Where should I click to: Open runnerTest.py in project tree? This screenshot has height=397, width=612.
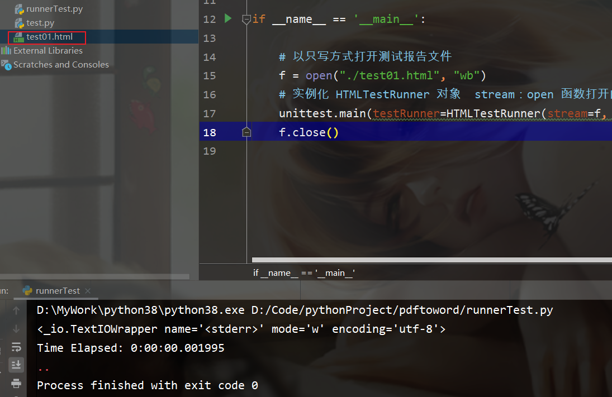(x=49, y=8)
